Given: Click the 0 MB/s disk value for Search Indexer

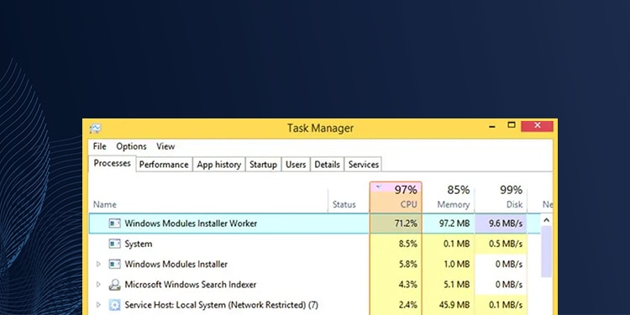Looking at the screenshot, I should coord(509,285).
